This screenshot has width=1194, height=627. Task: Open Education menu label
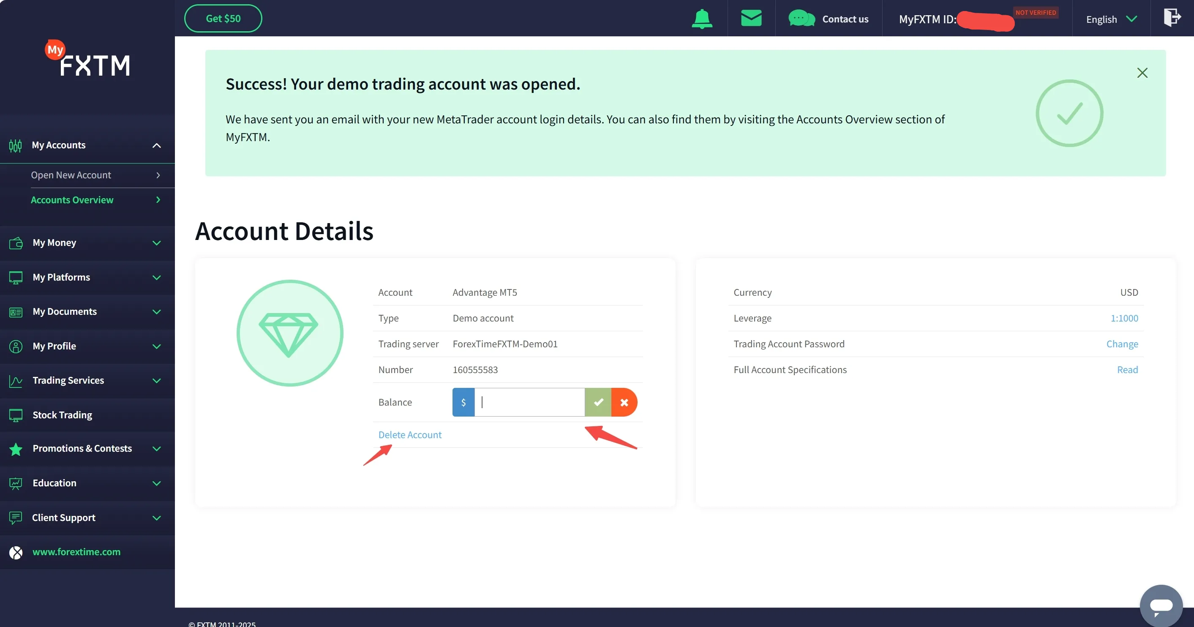(54, 483)
